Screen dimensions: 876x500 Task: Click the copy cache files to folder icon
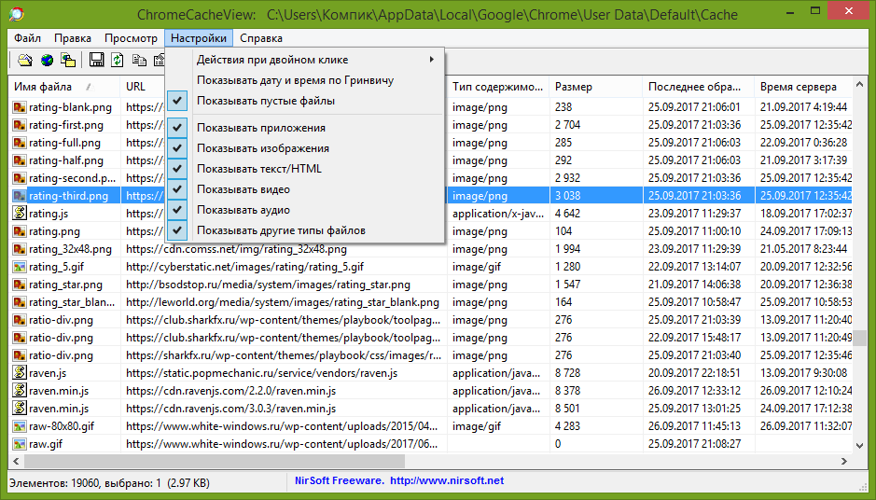[68, 61]
